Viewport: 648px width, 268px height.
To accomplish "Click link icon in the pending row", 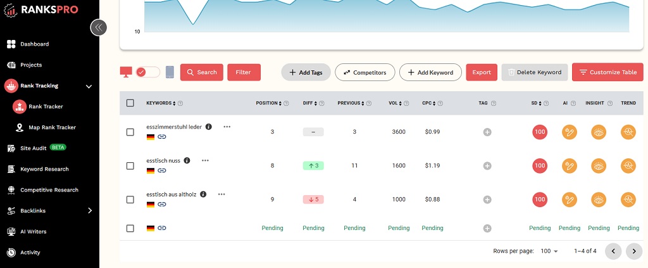I will pos(162,228).
